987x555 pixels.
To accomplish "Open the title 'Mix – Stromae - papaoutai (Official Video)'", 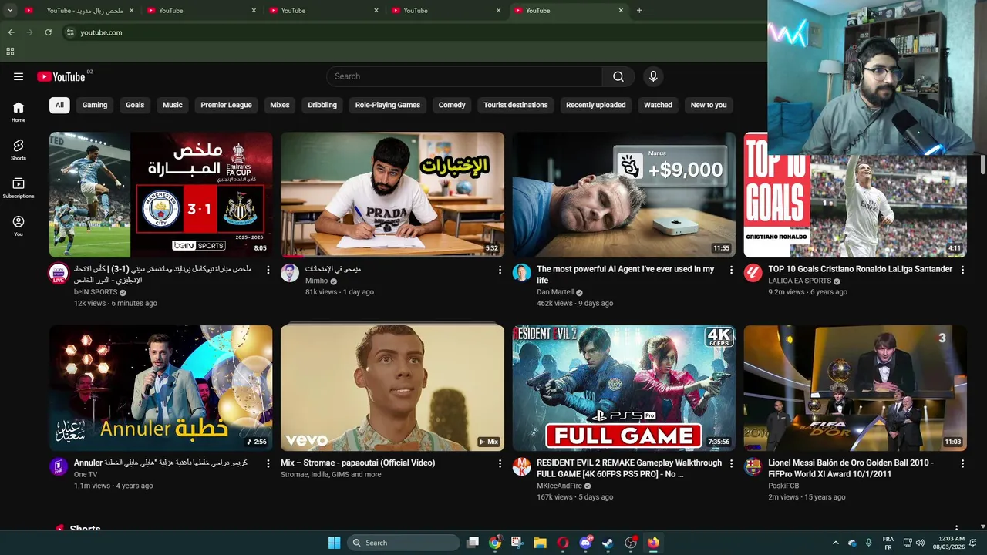I will tap(358, 462).
